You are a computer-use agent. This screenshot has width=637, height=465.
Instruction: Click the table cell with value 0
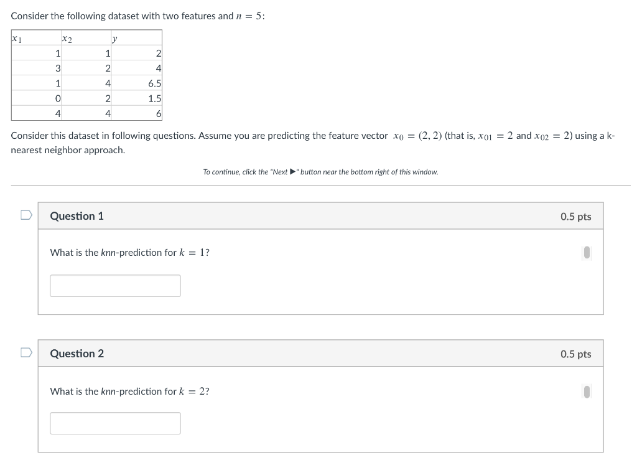point(57,98)
